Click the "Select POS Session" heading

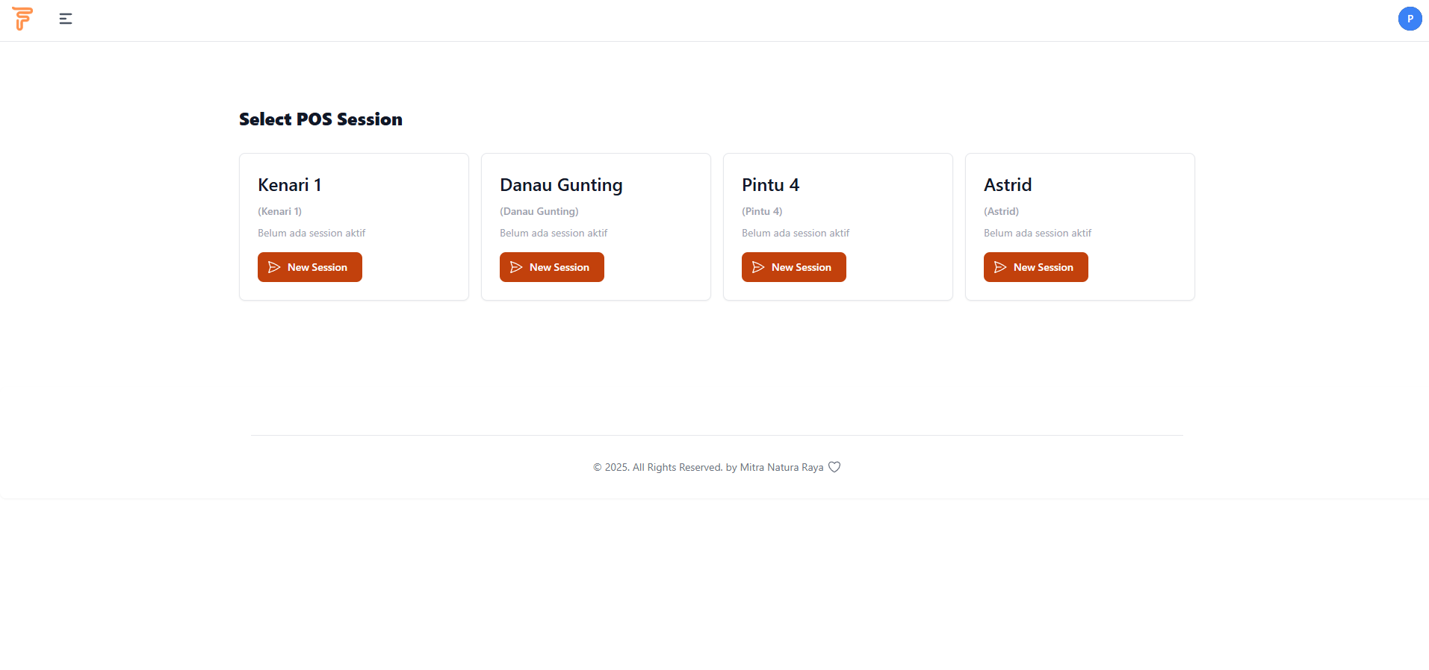click(320, 119)
